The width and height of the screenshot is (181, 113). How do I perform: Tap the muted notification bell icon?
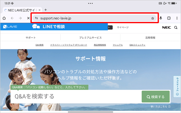click(165, 3)
